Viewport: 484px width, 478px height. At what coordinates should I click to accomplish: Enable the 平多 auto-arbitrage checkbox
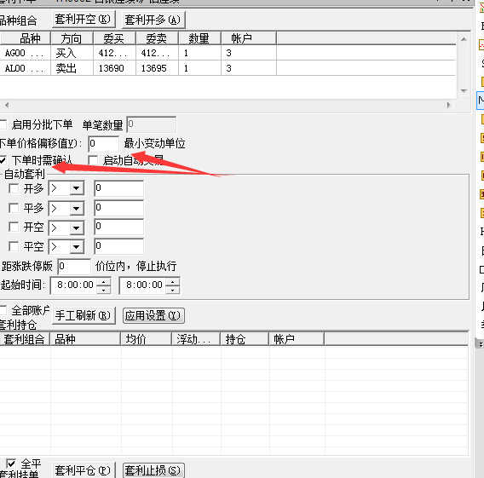[14, 208]
